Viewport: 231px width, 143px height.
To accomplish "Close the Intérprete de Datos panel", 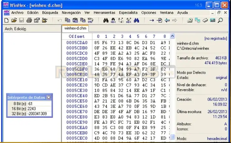I will pyautogui.click(x=49, y=97).
